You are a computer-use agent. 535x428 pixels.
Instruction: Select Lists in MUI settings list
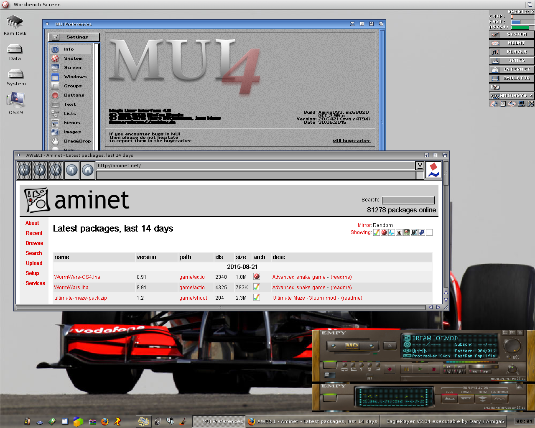coord(71,114)
